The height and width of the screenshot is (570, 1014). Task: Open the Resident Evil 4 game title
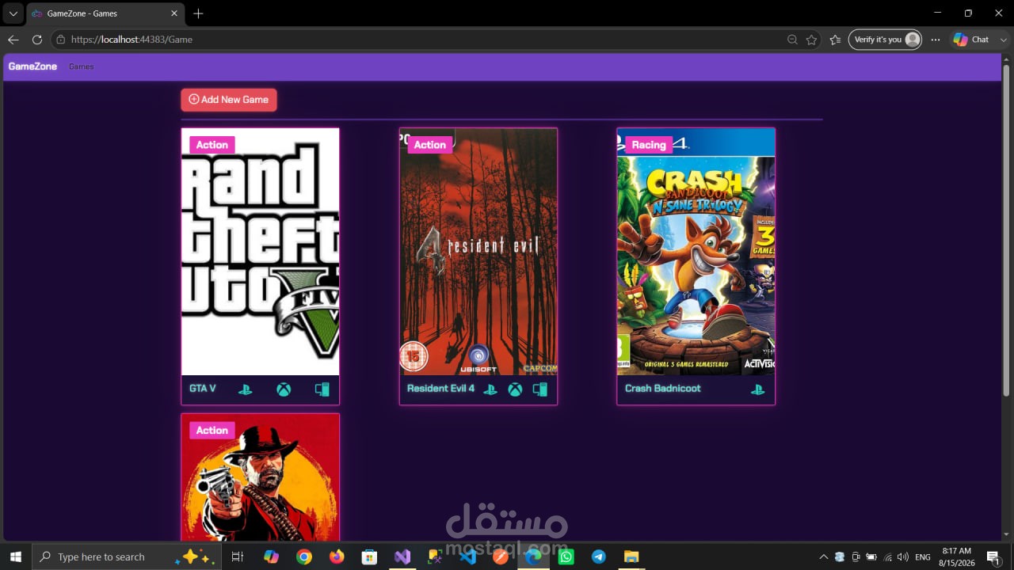pyautogui.click(x=440, y=389)
